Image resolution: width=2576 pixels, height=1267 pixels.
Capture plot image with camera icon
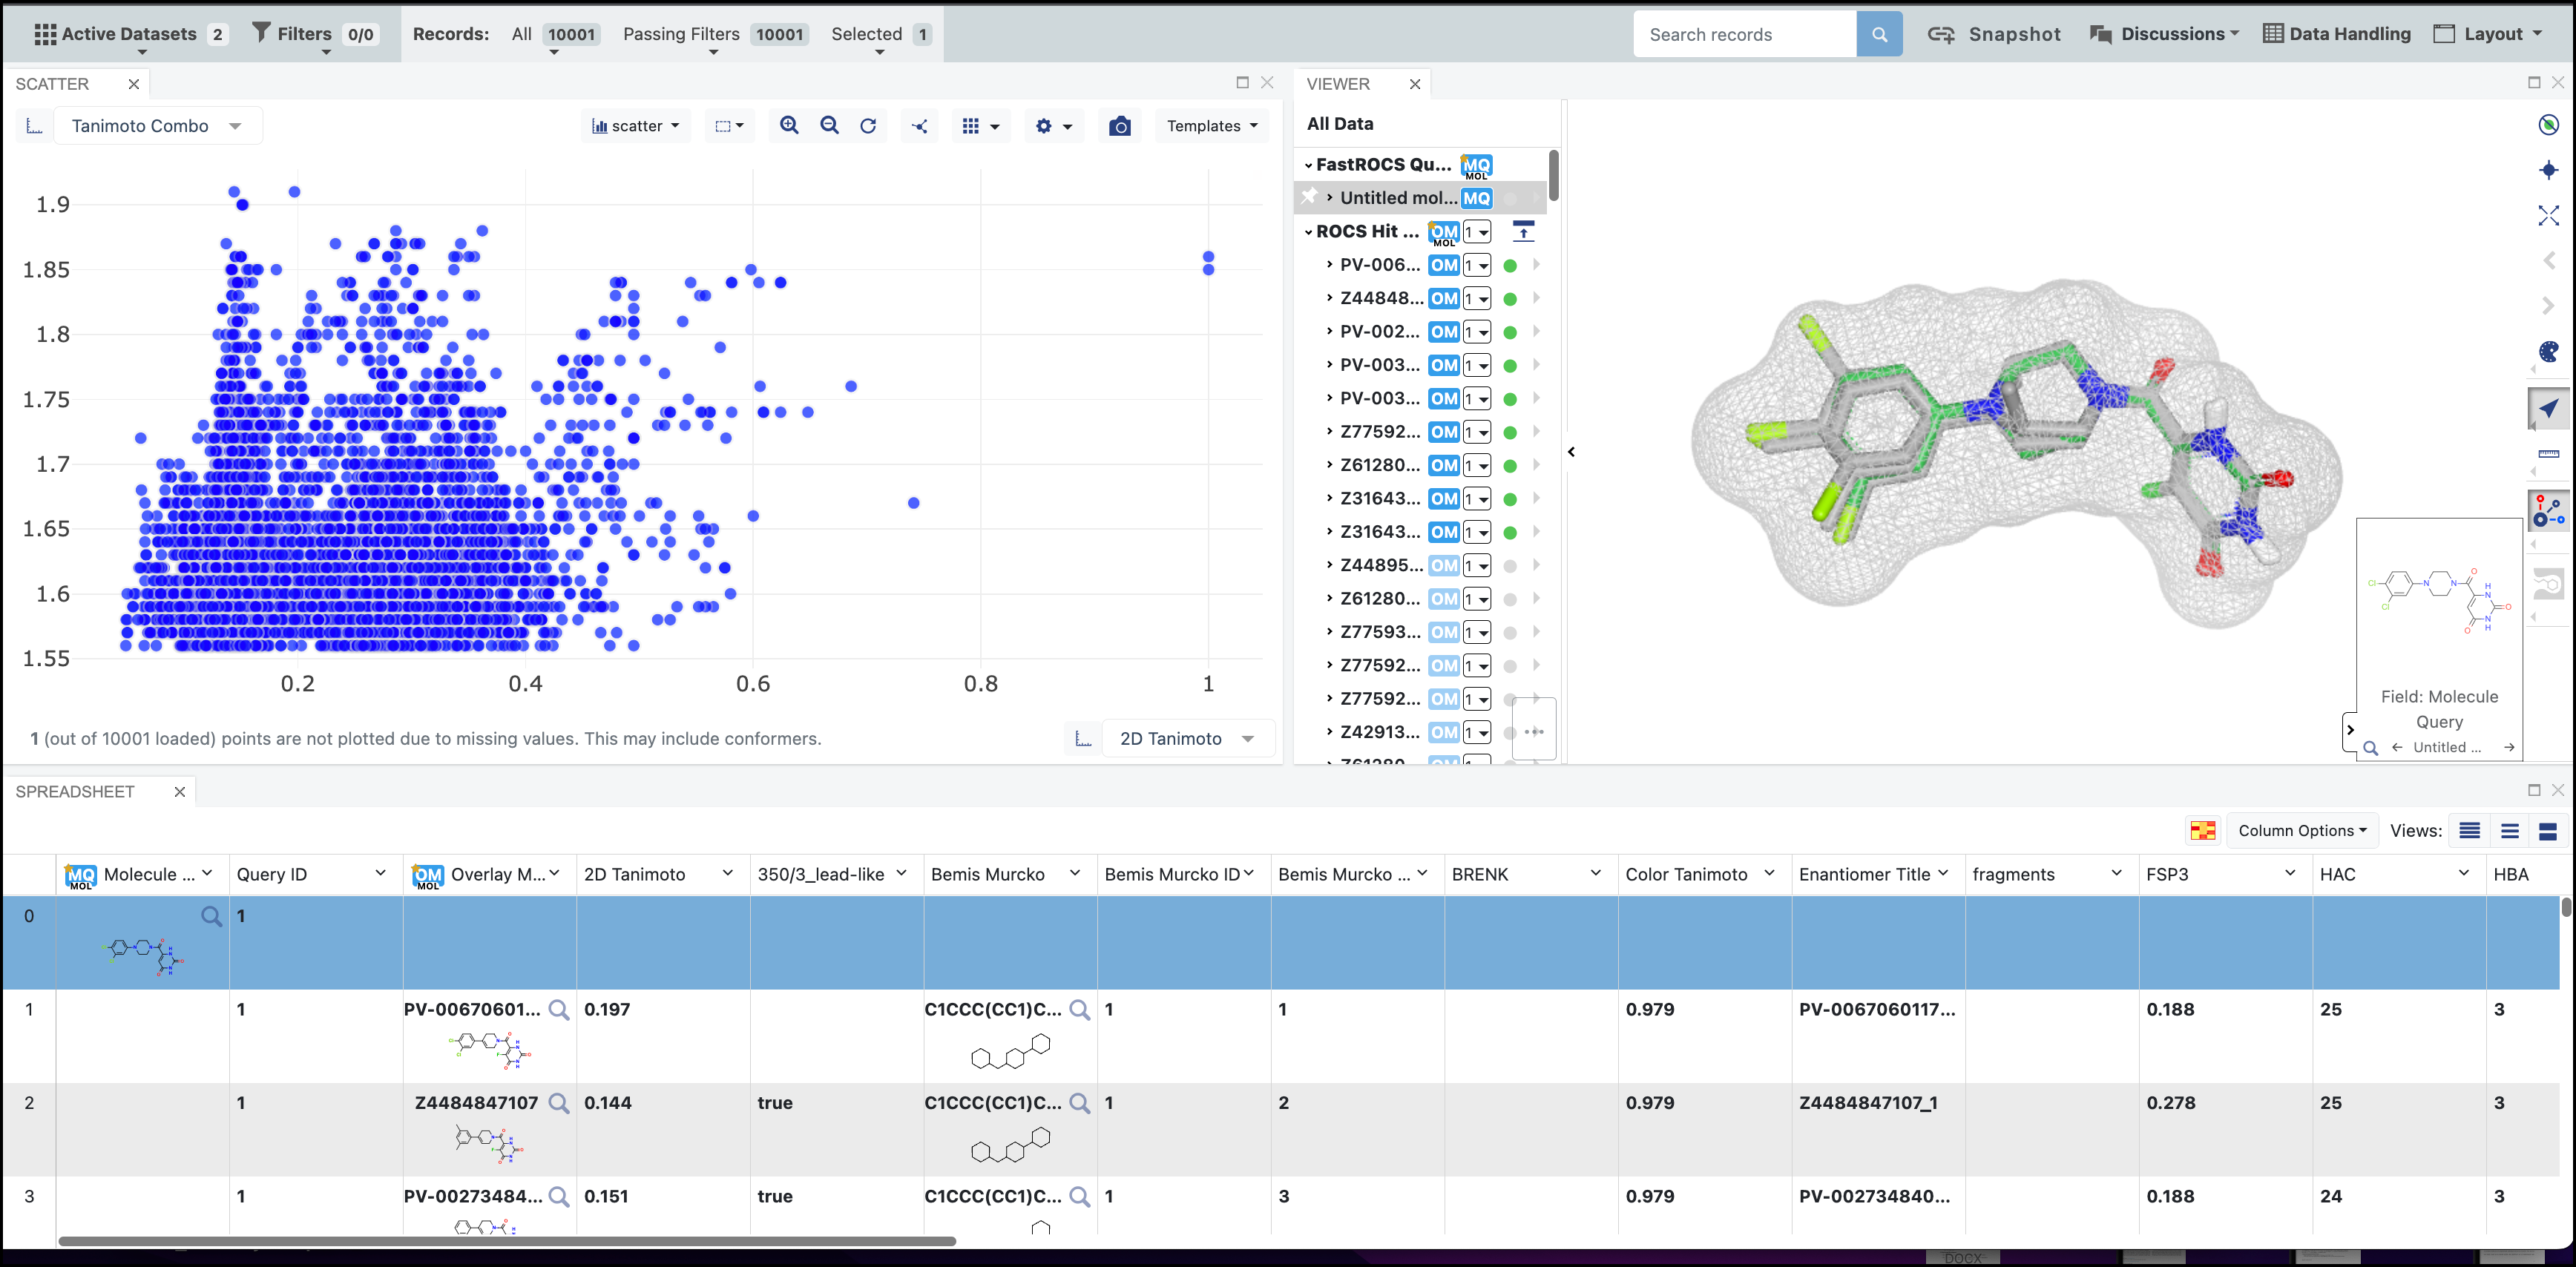pos(1120,126)
